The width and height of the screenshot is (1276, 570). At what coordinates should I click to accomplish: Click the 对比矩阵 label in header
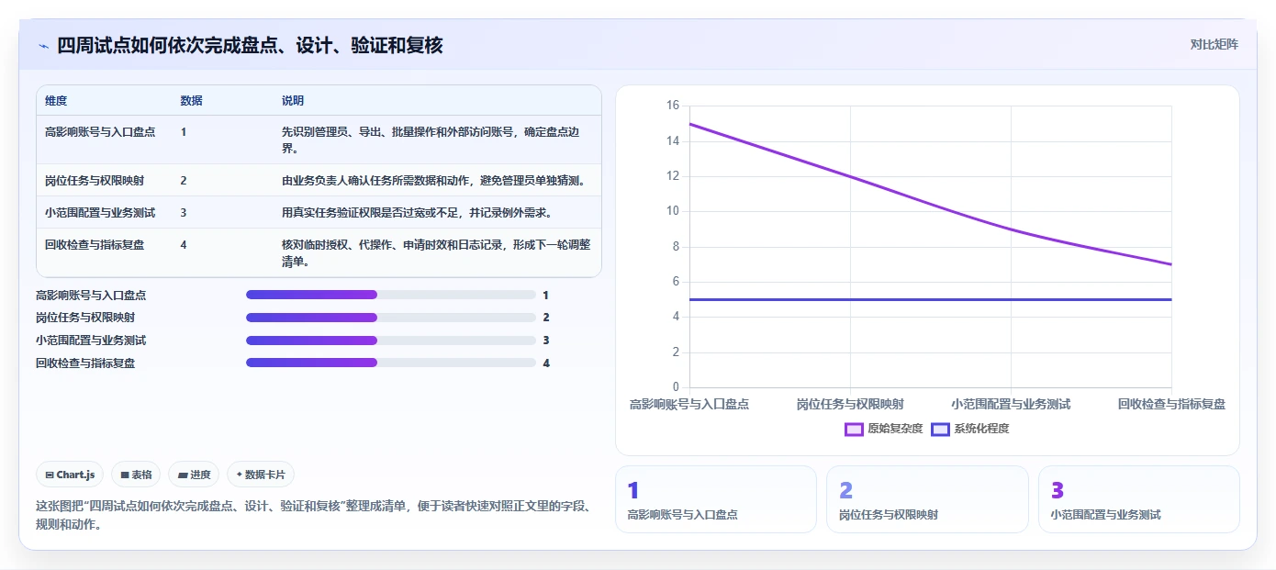[x=1214, y=44]
